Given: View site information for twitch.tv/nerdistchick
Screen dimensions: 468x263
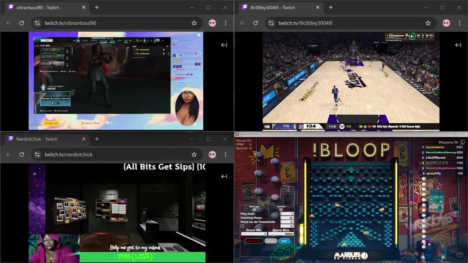Looking at the screenshot, I should (x=37, y=155).
